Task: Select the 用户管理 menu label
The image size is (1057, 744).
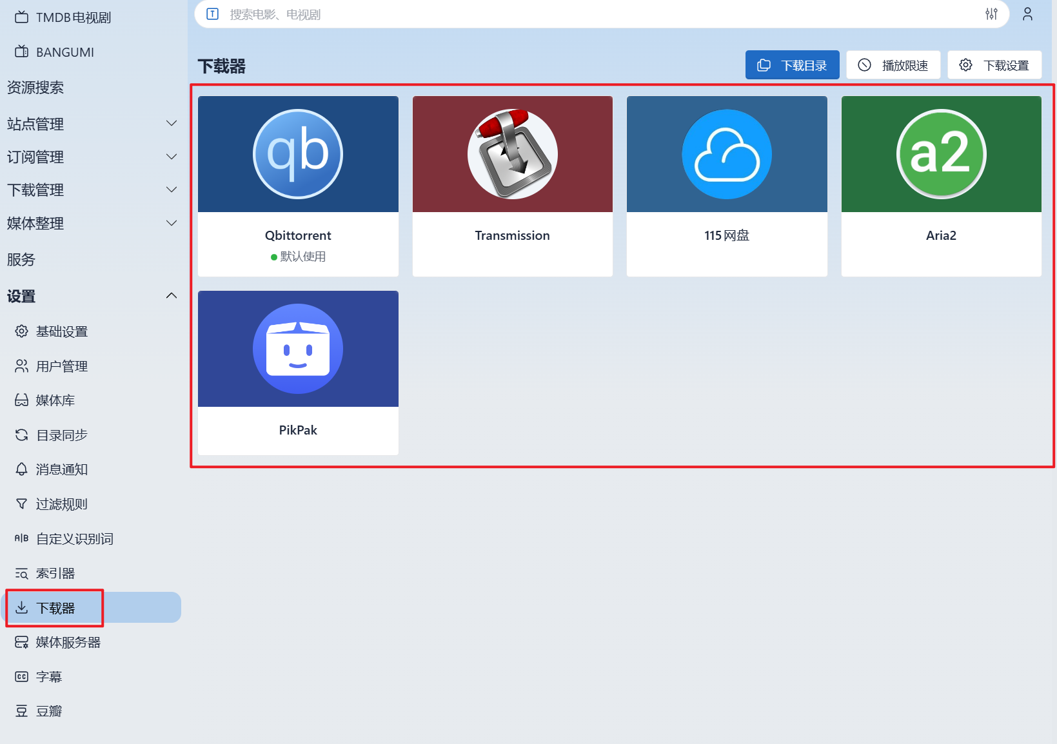Action: pyautogui.click(x=62, y=366)
